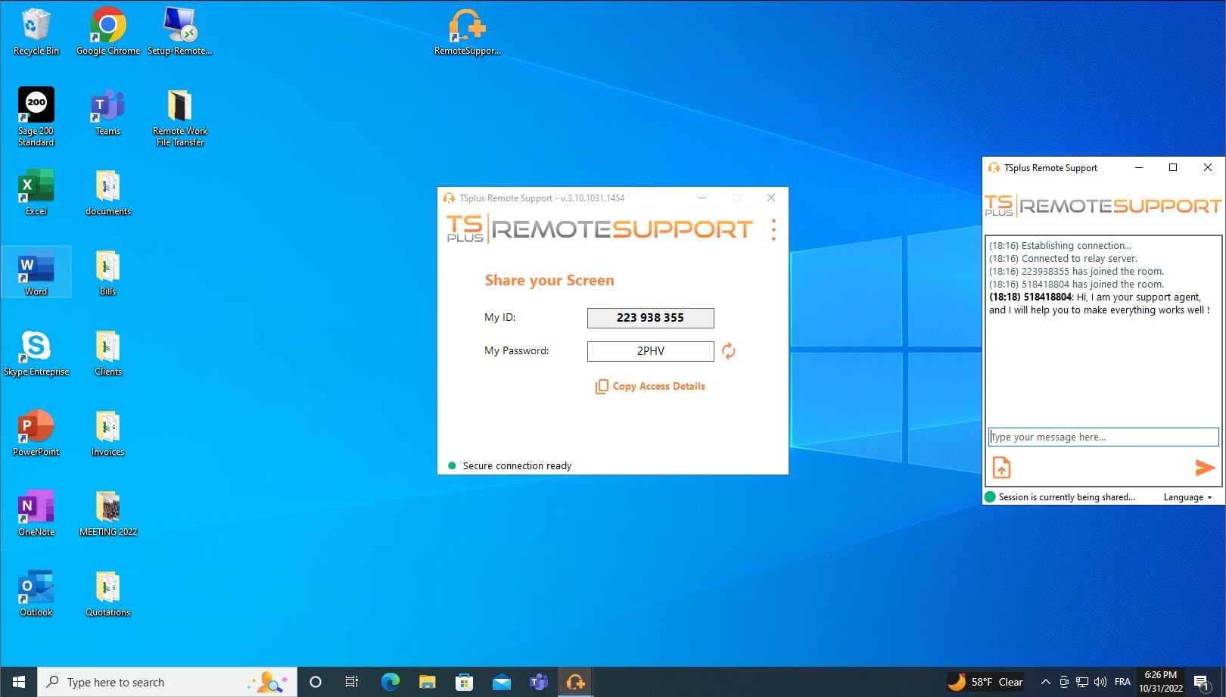Show hidden tray icons chevron

(1045, 682)
